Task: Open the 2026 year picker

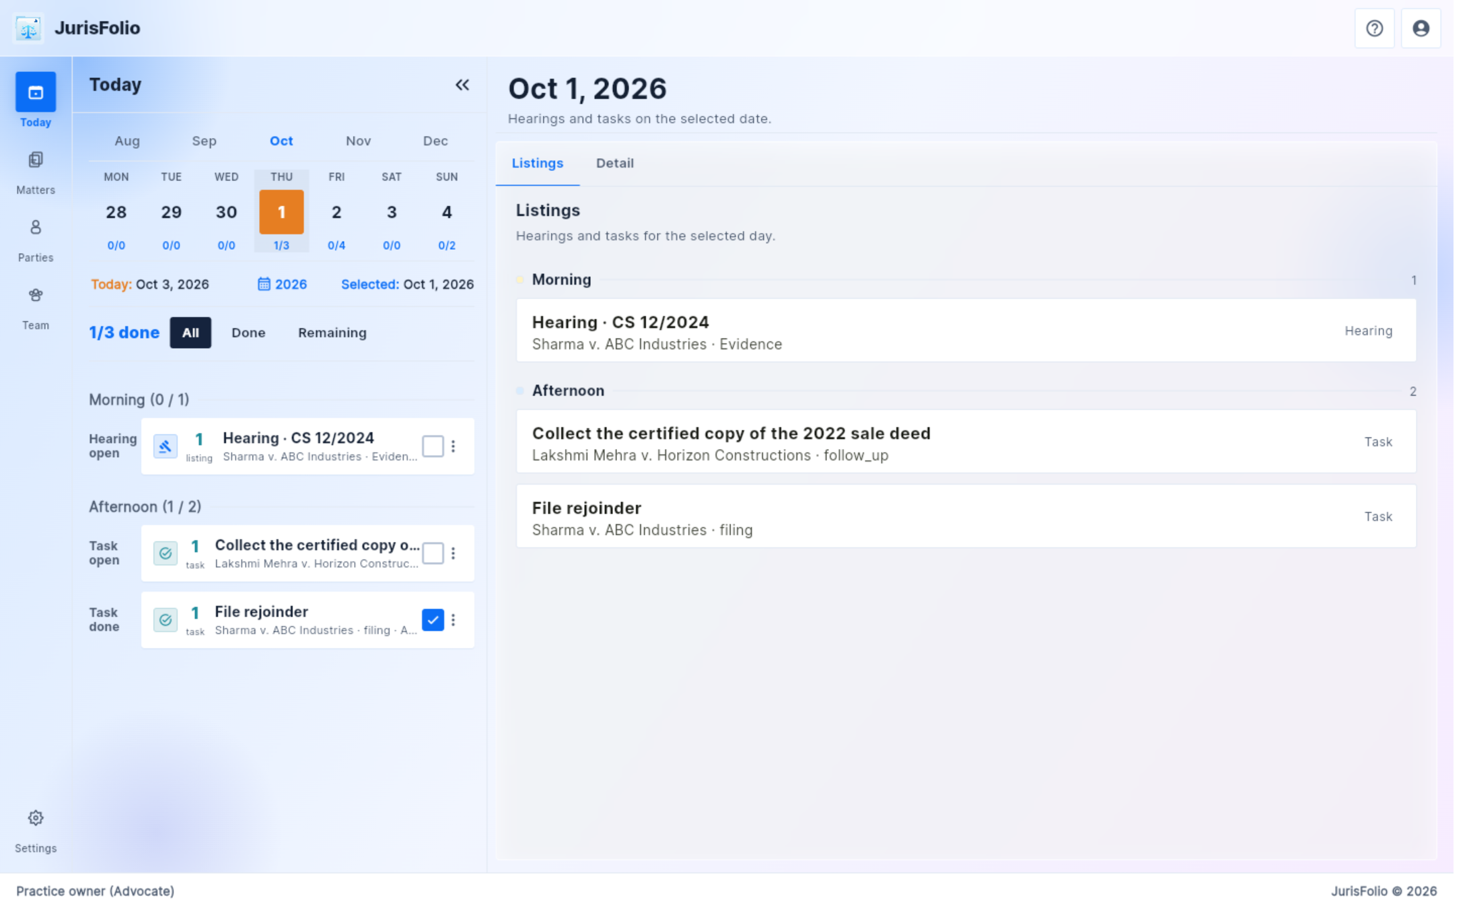Action: point(282,284)
